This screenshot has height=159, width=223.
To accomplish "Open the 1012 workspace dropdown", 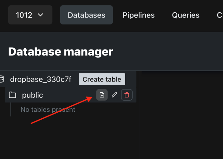I will pyautogui.click(x=30, y=15).
